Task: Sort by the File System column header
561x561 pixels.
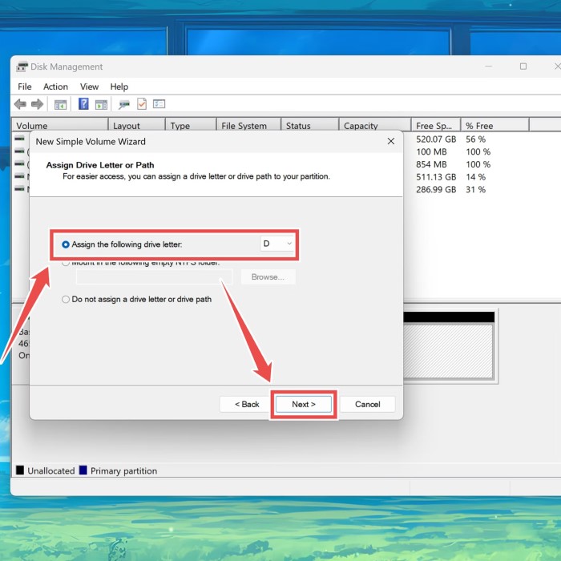Action: 248,126
